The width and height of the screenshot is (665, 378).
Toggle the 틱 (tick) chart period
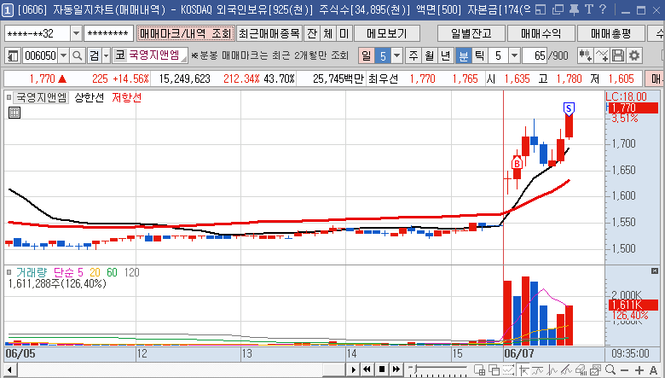(478, 55)
